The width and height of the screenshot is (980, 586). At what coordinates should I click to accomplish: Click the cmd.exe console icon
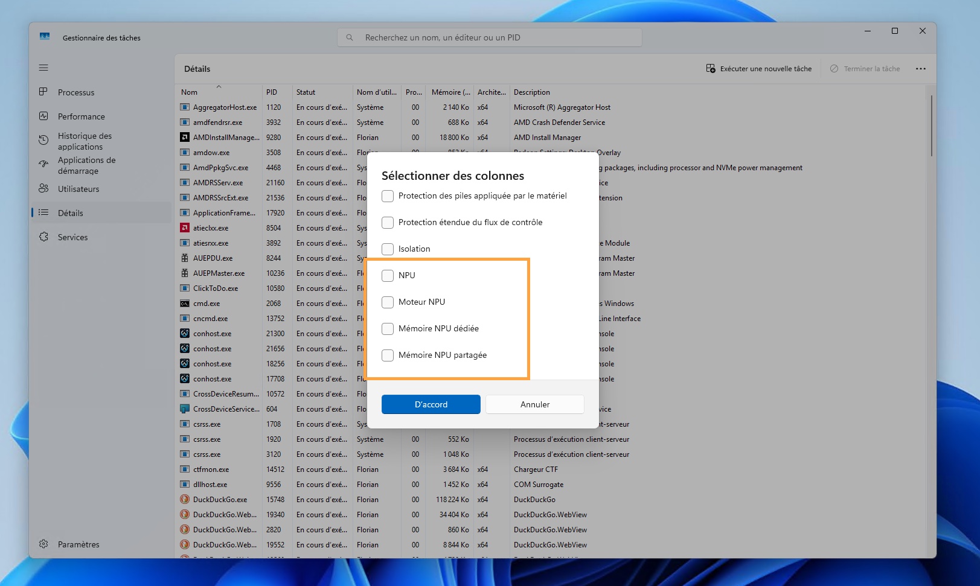click(x=185, y=303)
